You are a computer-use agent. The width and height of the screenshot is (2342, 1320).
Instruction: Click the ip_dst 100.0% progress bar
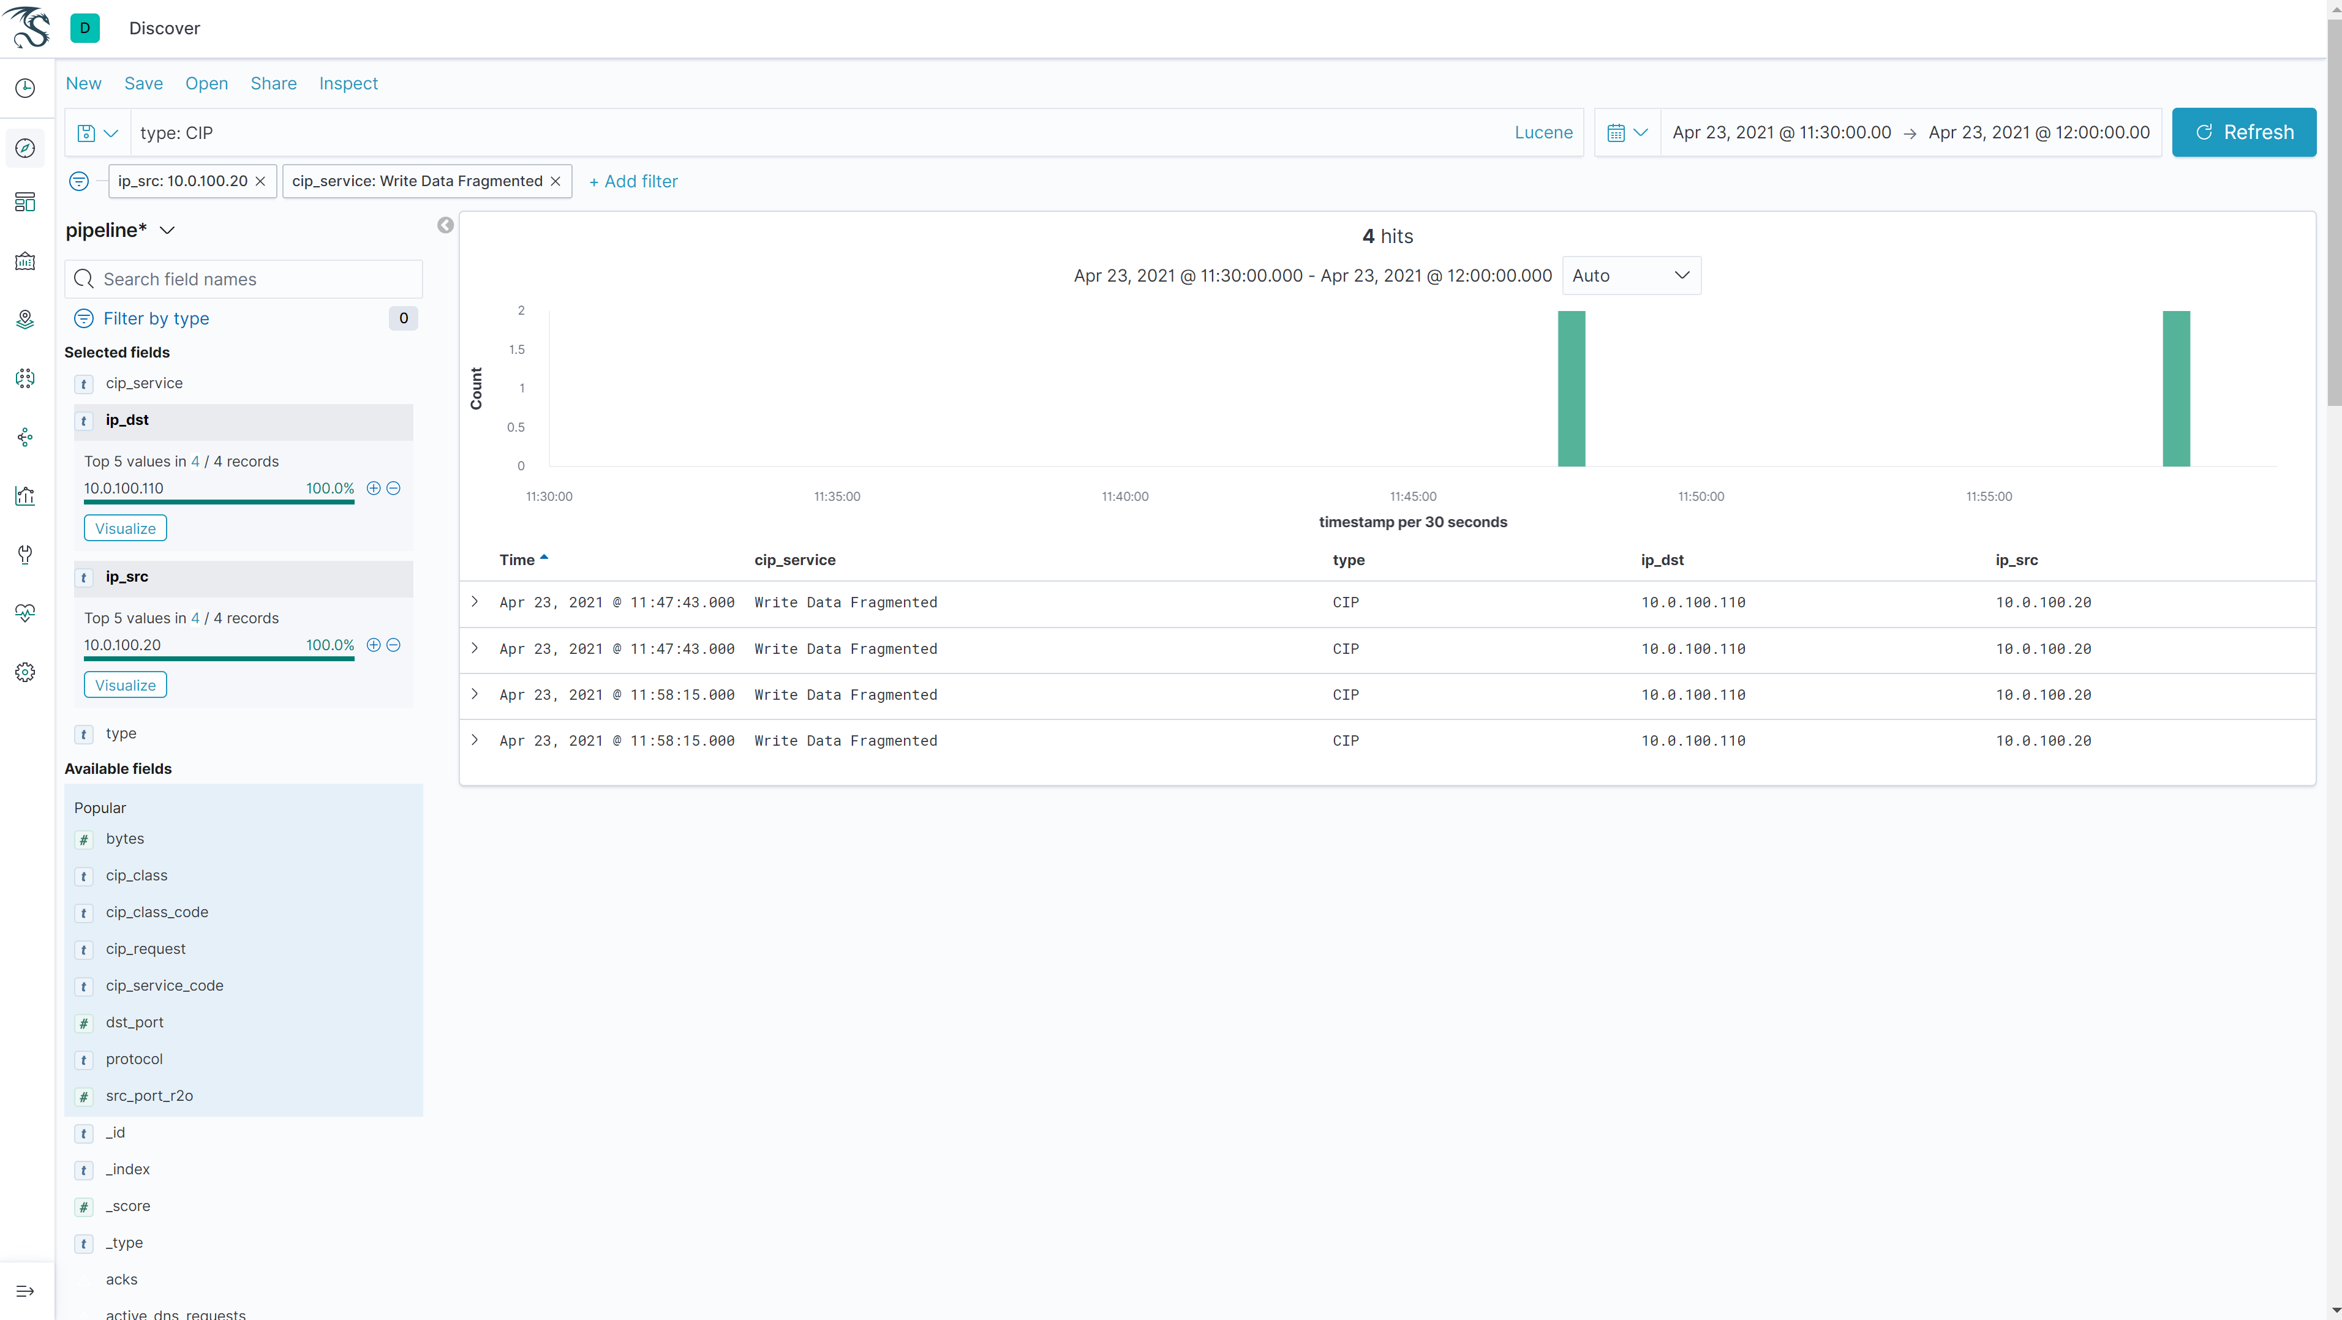click(219, 502)
